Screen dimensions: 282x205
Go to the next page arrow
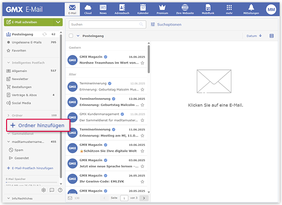pos(144,198)
